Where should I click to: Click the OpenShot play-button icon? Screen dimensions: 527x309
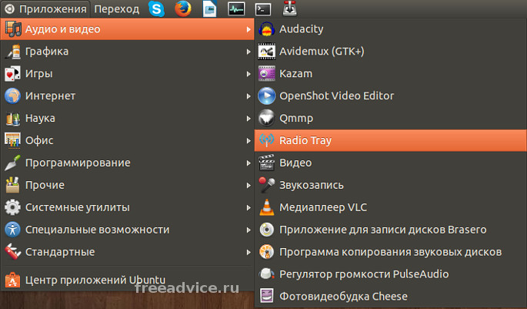point(266,96)
